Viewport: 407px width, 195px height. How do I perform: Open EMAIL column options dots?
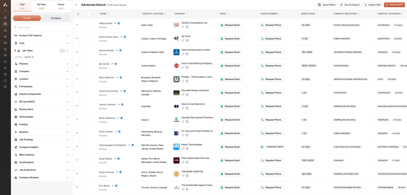coord(229,14)
